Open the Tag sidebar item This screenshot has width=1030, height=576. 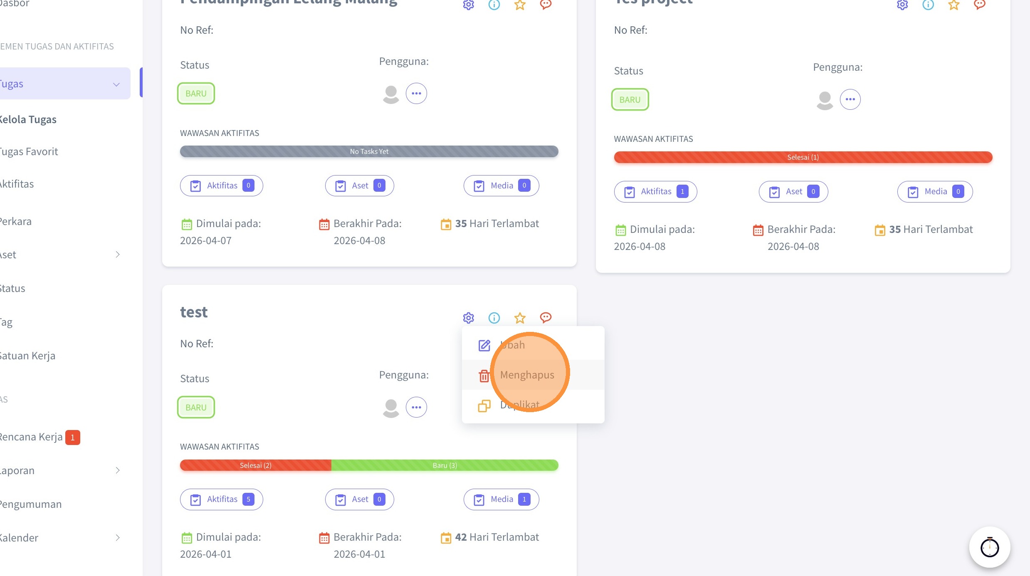(x=6, y=322)
